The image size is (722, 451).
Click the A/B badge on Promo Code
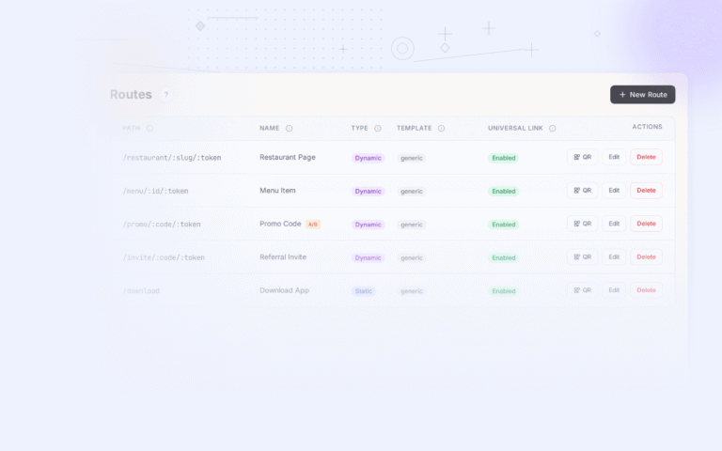313,225
